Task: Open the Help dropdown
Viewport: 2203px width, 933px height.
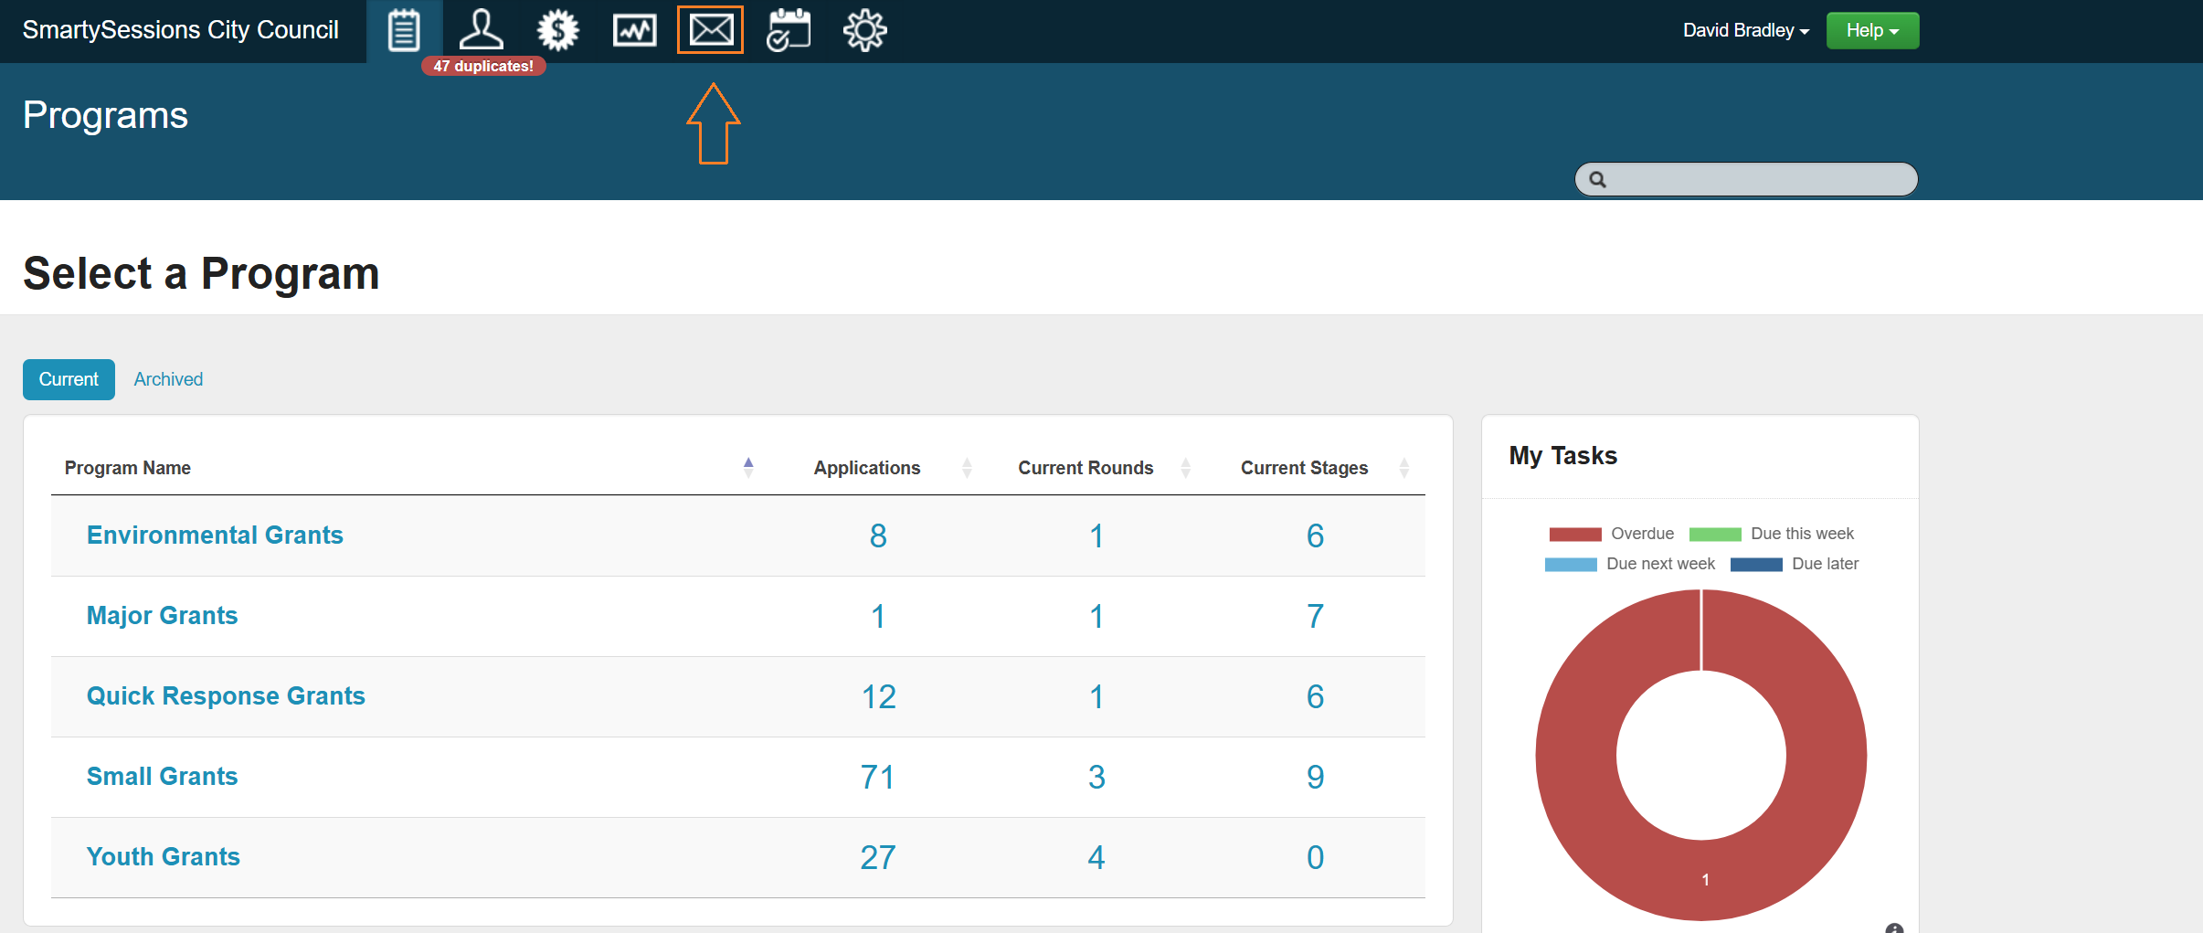Action: pos(1872,30)
